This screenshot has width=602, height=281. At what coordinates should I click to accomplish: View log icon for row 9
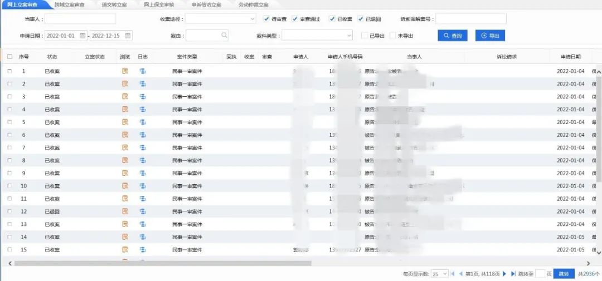(143, 173)
